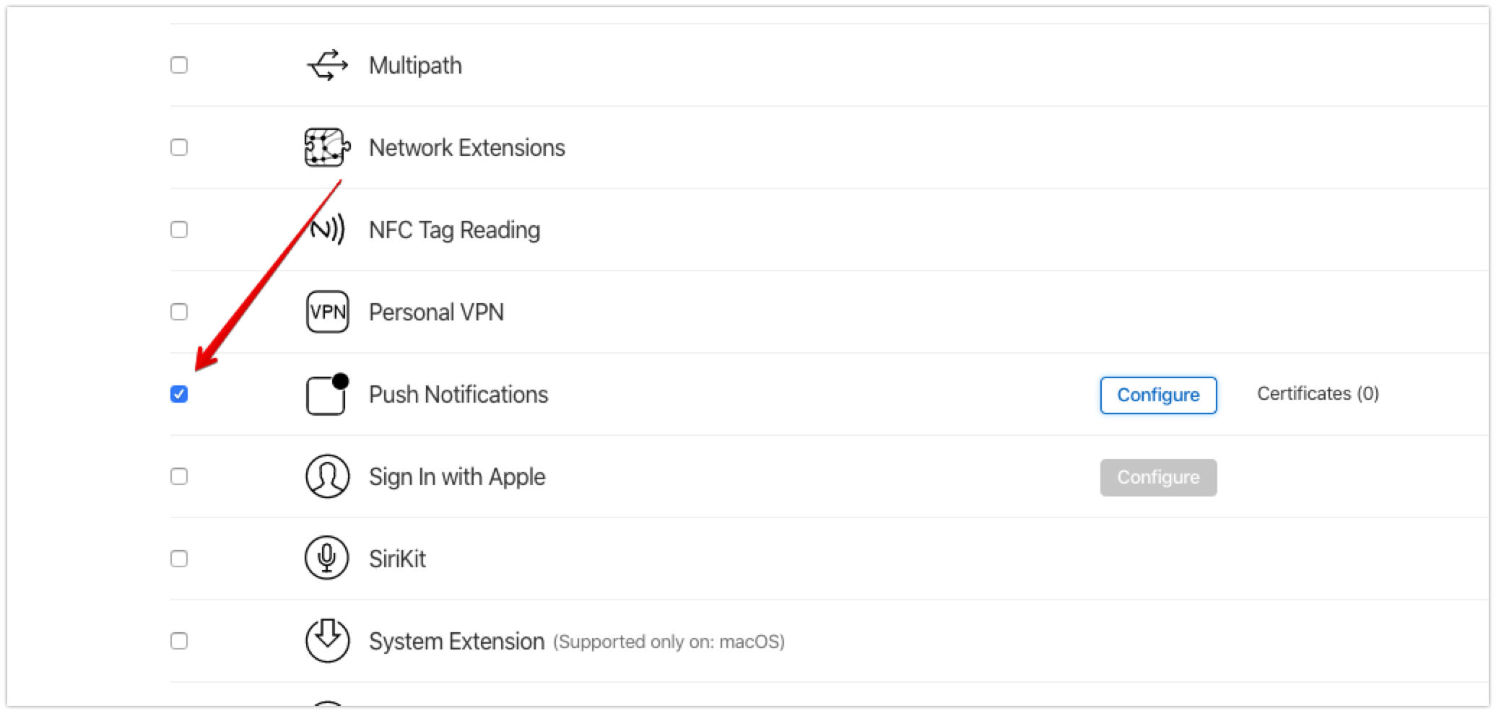This screenshot has width=1496, height=713.
Task: Click Configure for Push Notifications
Action: point(1158,395)
